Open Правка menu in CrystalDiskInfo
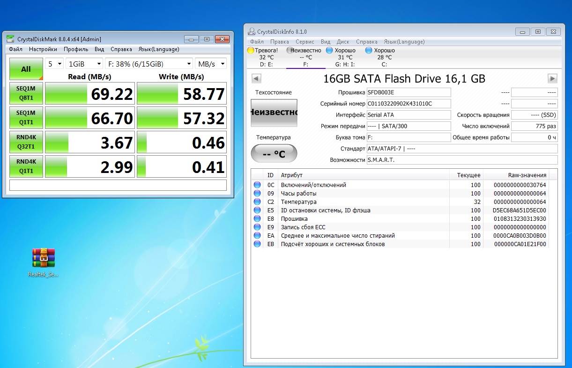Screen dimensions: 572x368 [x=280, y=42]
